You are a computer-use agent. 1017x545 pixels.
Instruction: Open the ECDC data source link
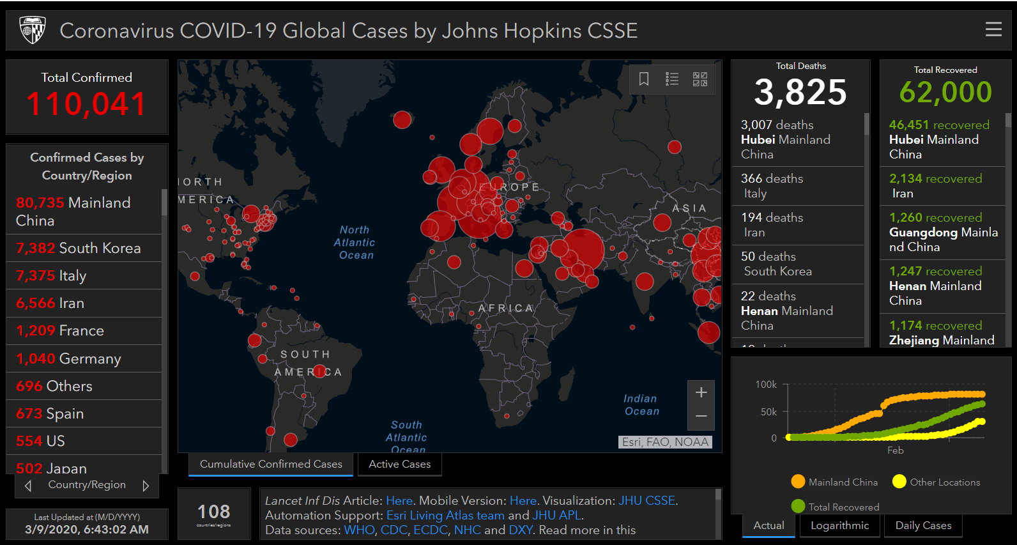(x=431, y=530)
